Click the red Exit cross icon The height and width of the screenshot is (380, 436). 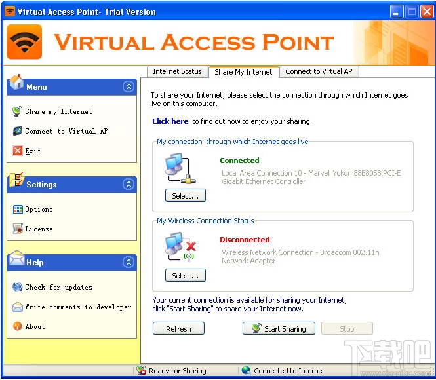(x=17, y=151)
